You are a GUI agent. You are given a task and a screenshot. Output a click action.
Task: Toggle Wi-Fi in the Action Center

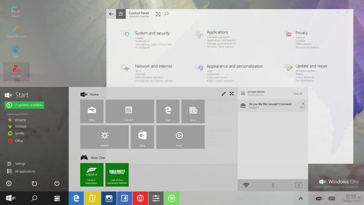coord(246,185)
